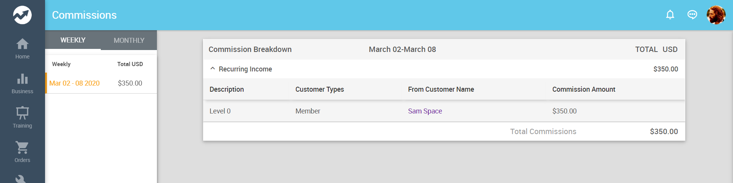Click the user profile avatar
This screenshot has height=183, width=733.
tap(716, 15)
